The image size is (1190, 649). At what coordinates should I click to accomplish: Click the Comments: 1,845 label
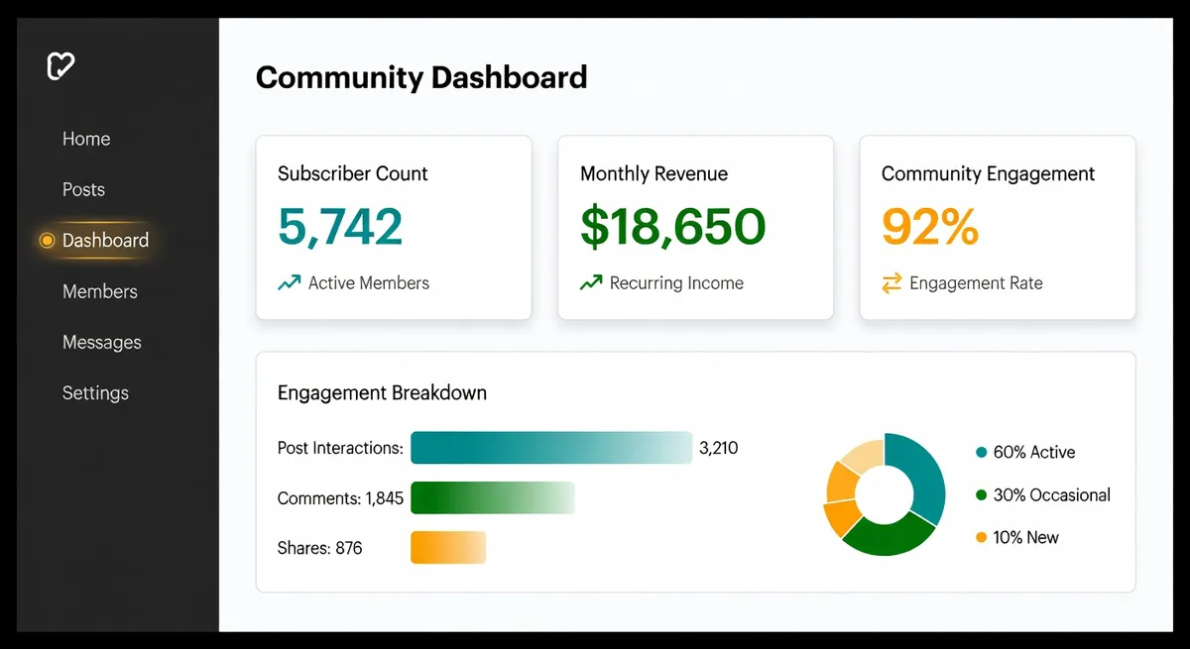click(340, 498)
